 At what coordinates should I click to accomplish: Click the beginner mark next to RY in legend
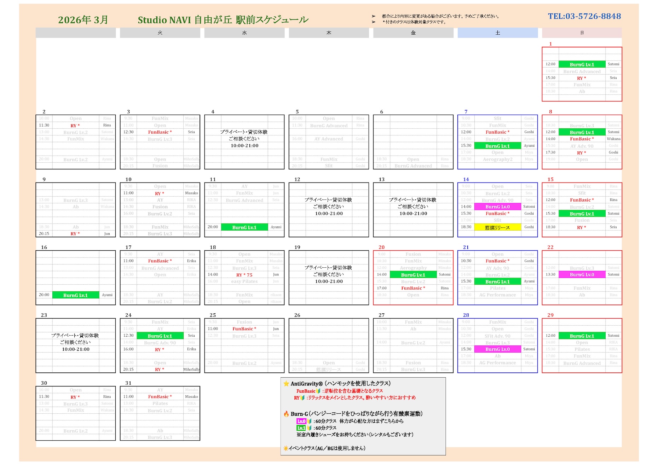pyautogui.click(x=302, y=398)
